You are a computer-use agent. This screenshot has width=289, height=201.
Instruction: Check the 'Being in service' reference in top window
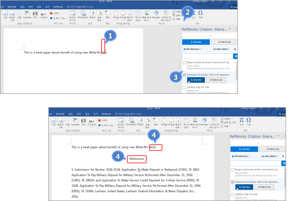184,63
